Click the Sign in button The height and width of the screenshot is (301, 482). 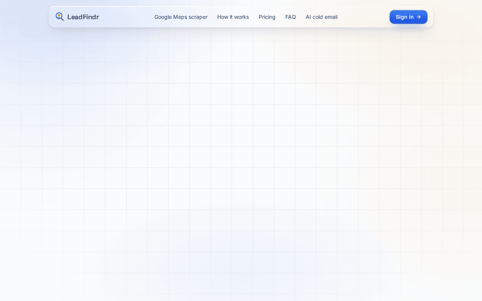pyautogui.click(x=409, y=17)
